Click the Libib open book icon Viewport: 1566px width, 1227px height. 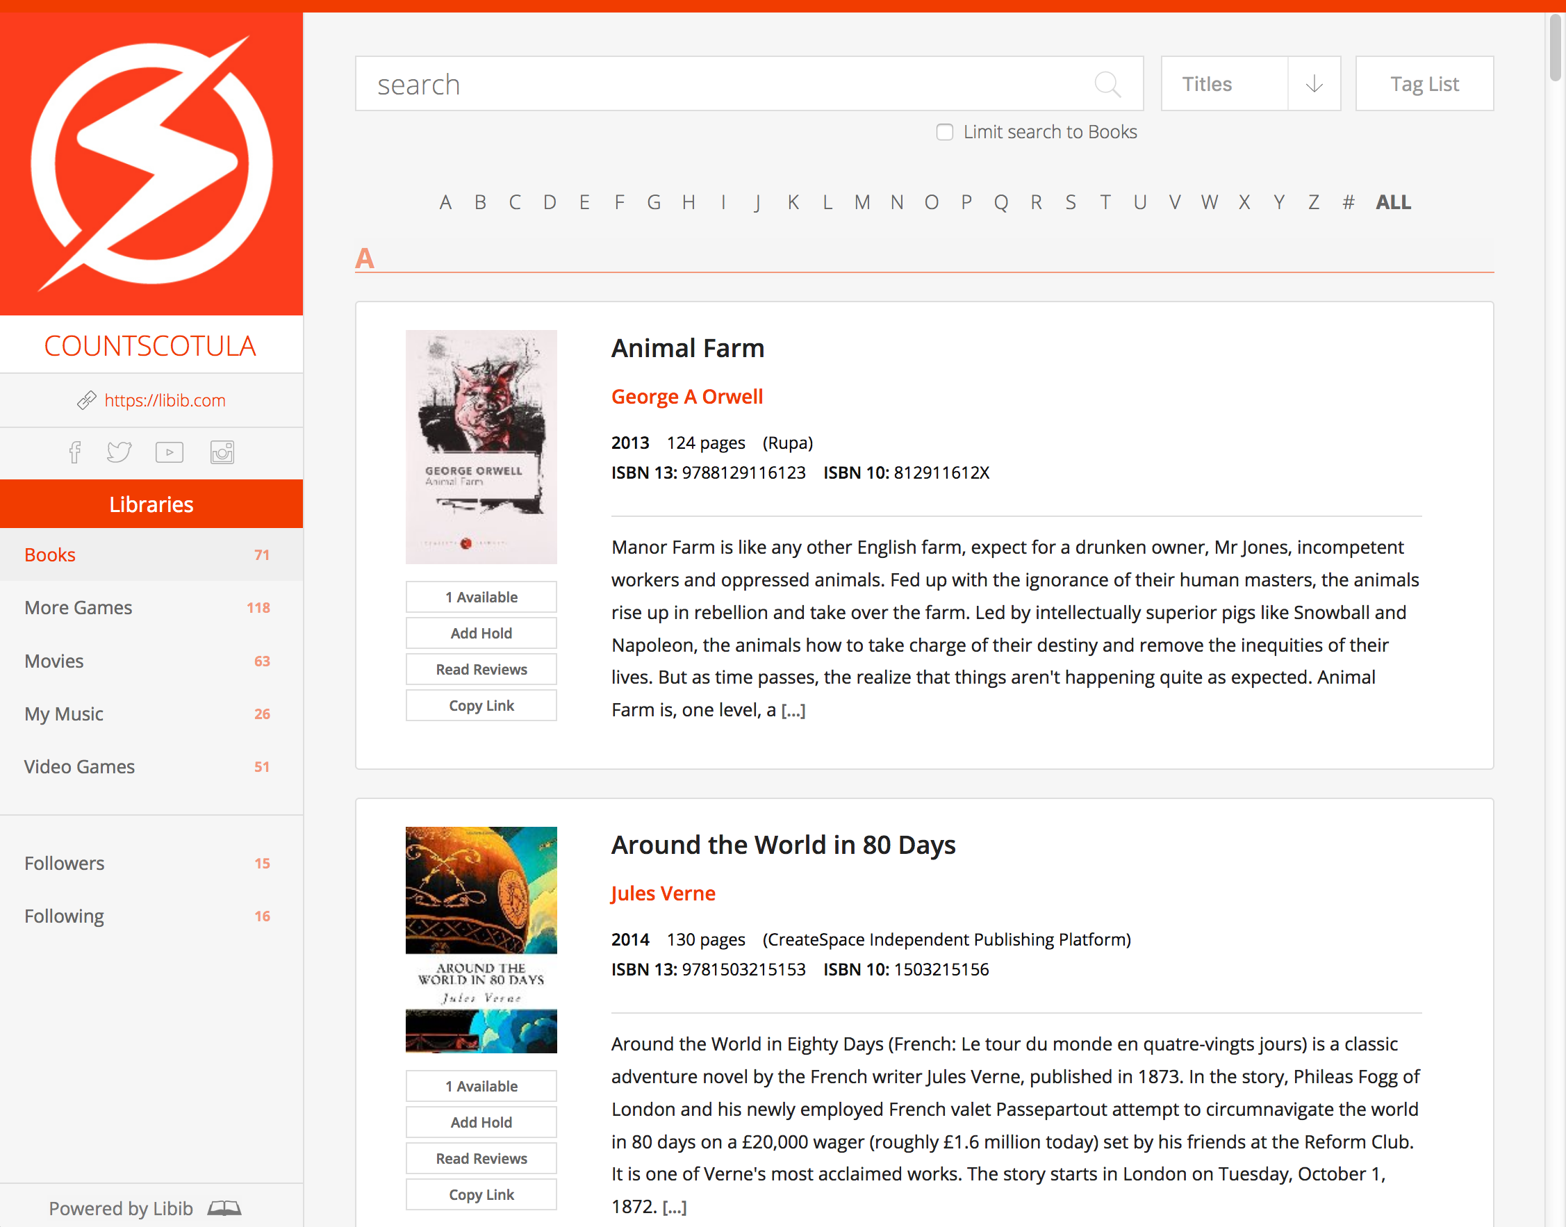click(224, 1208)
